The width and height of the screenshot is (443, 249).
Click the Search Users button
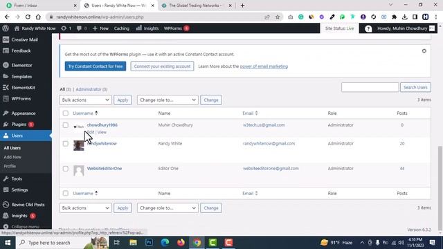click(415, 87)
